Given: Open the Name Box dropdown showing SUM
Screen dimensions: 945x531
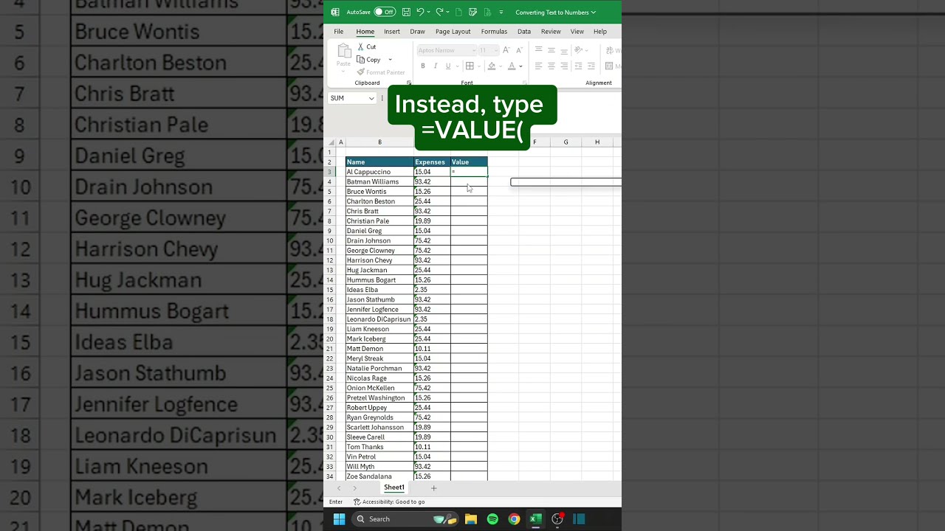Looking at the screenshot, I should click(371, 98).
